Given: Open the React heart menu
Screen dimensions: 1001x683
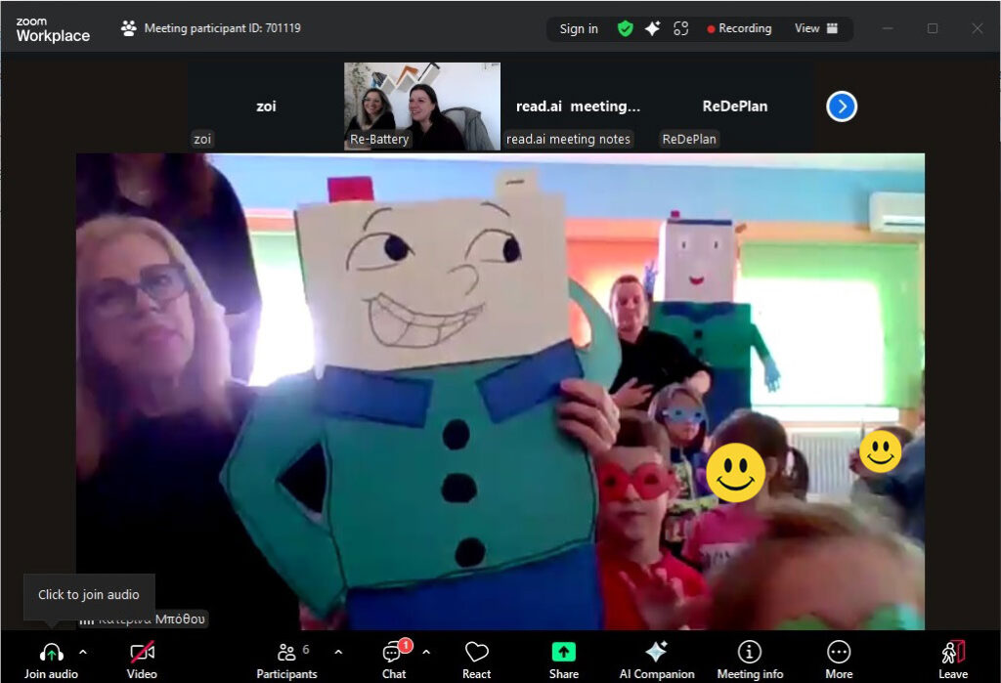Looking at the screenshot, I should tap(476, 659).
